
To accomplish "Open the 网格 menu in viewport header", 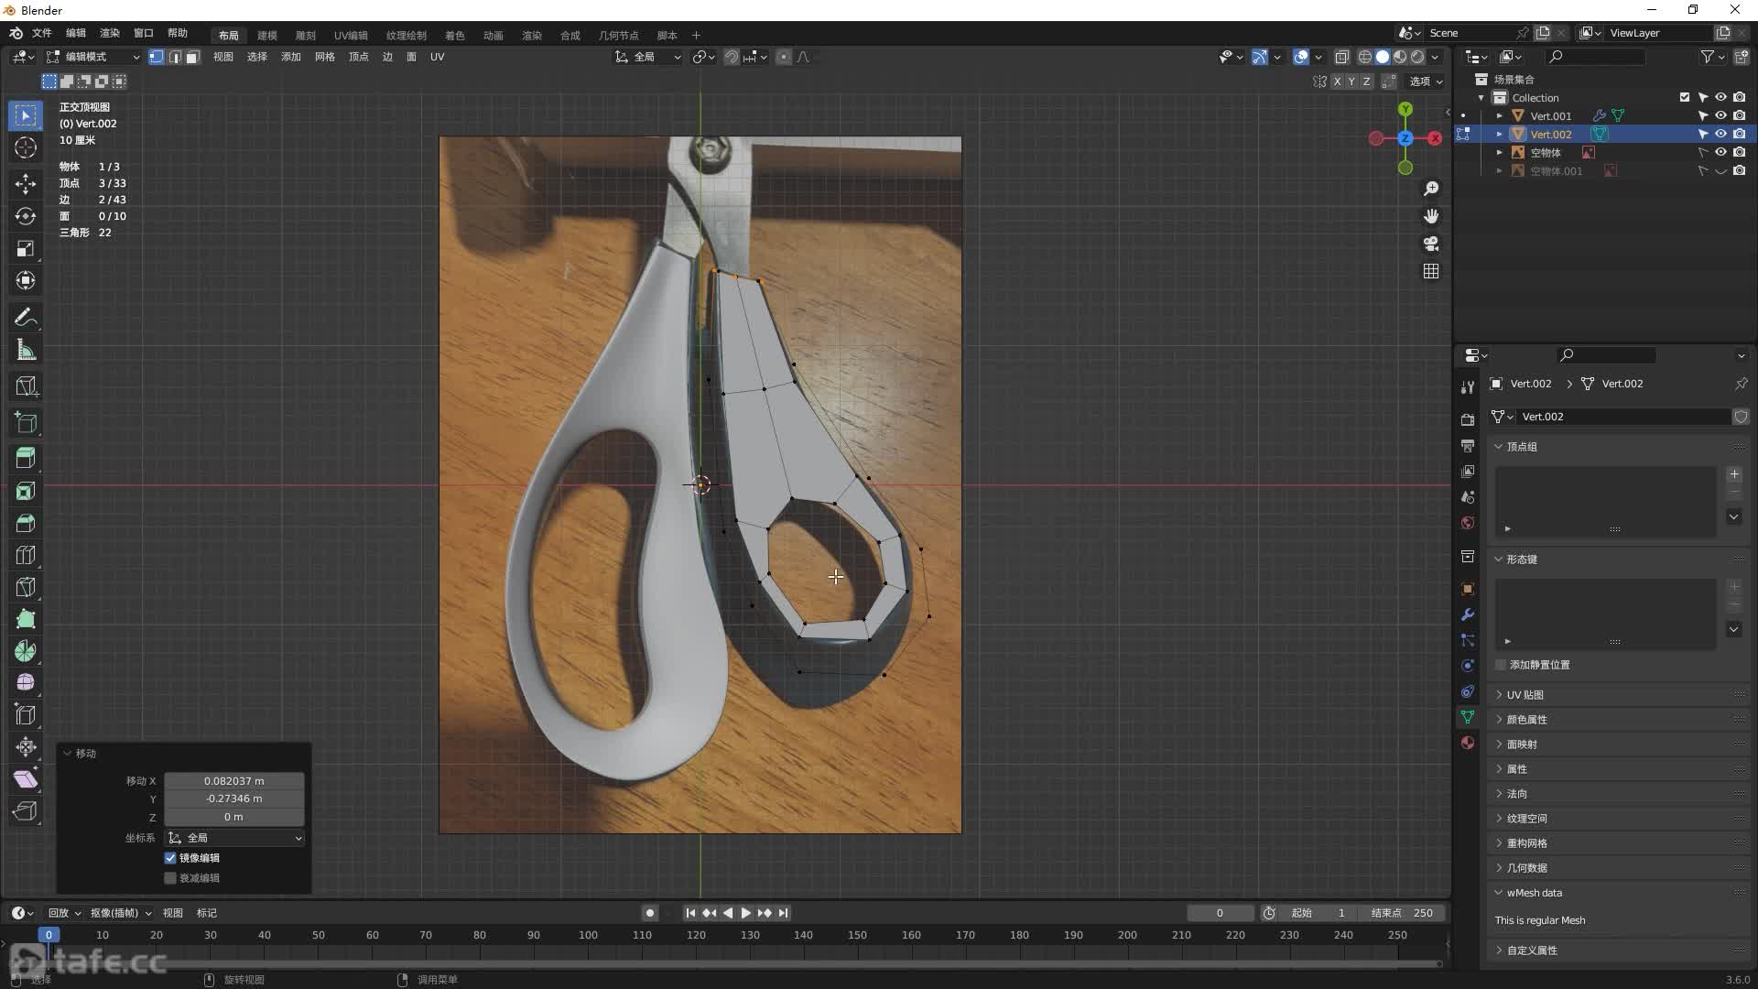I will click(x=325, y=57).
